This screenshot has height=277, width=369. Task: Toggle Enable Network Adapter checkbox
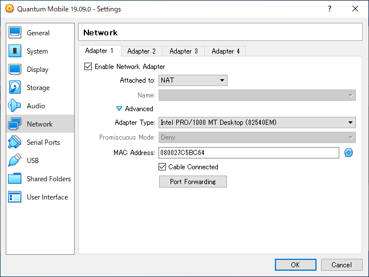tap(88, 67)
